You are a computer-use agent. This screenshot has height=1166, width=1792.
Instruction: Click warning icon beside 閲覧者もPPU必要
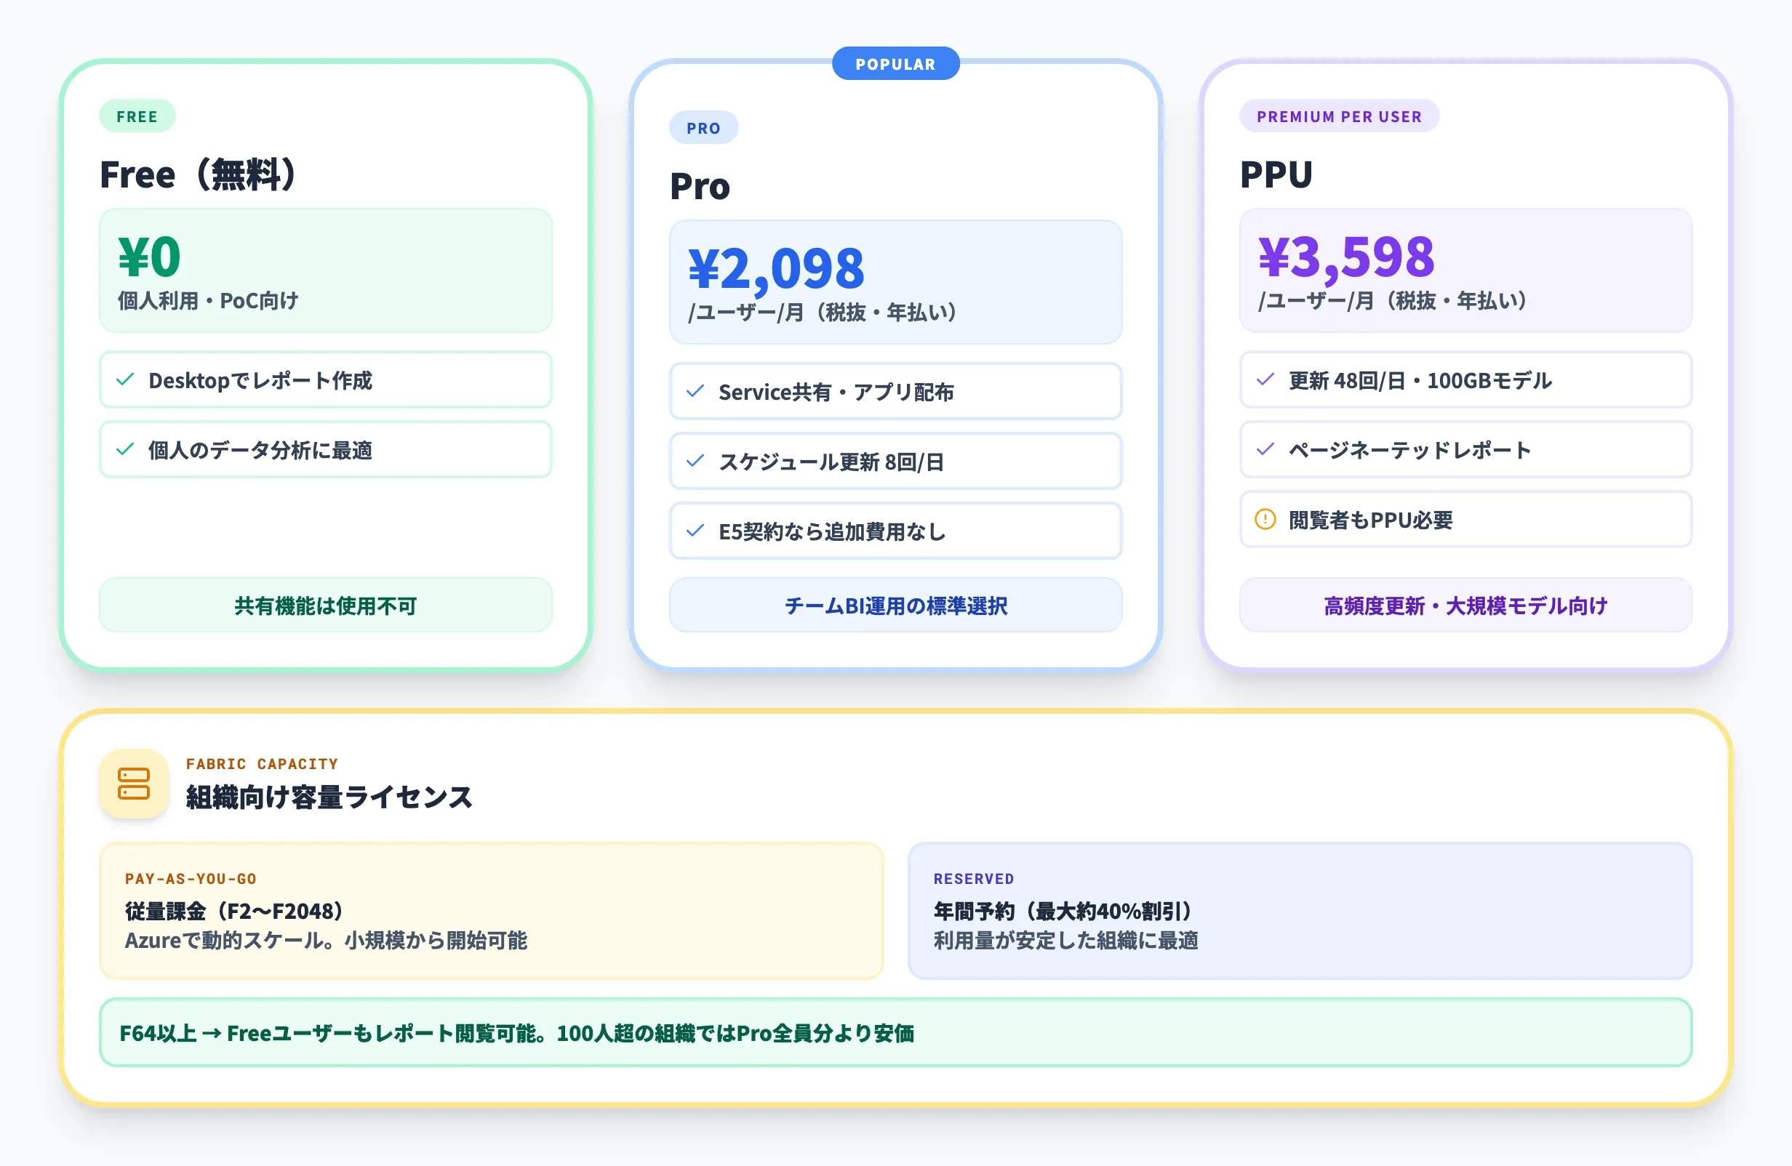(1265, 519)
